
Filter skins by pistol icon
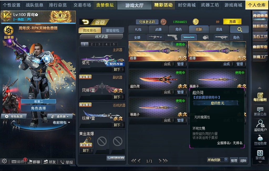click(172, 37)
